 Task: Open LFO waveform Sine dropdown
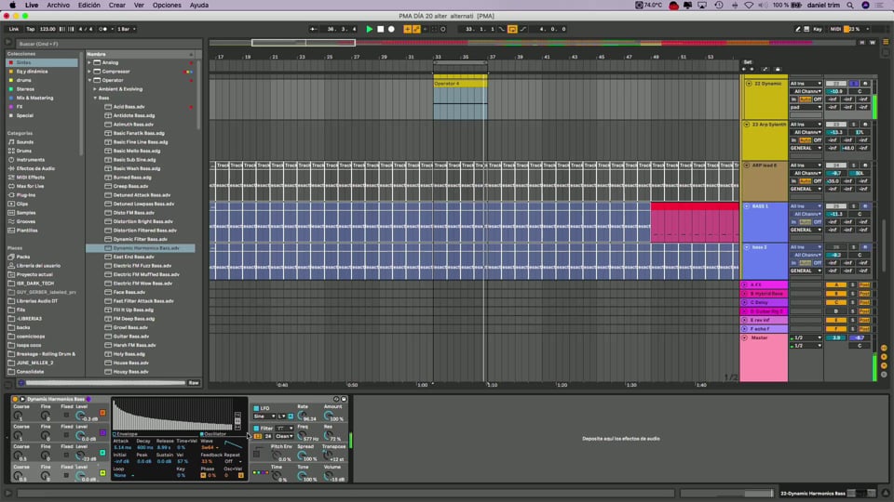(x=264, y=416)
